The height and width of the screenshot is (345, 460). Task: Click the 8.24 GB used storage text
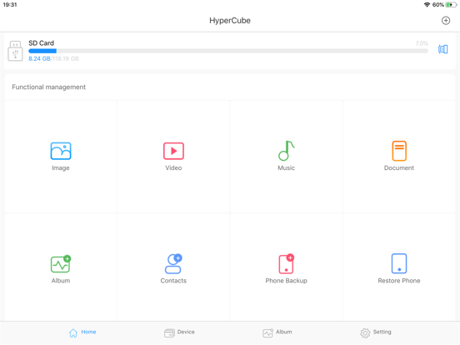pos(39,58)
